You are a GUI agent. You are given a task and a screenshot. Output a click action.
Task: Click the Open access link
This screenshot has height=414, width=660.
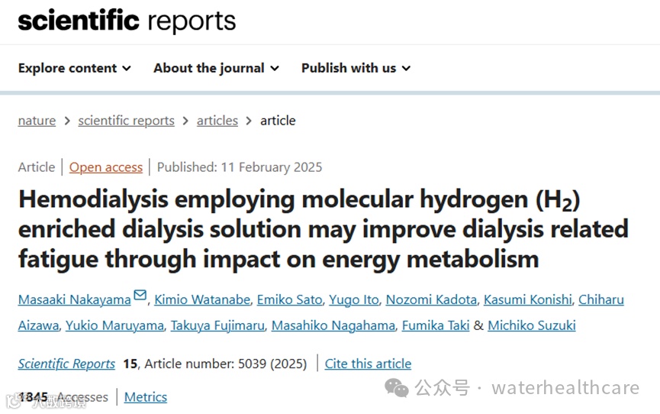click(x=106, y=167)
